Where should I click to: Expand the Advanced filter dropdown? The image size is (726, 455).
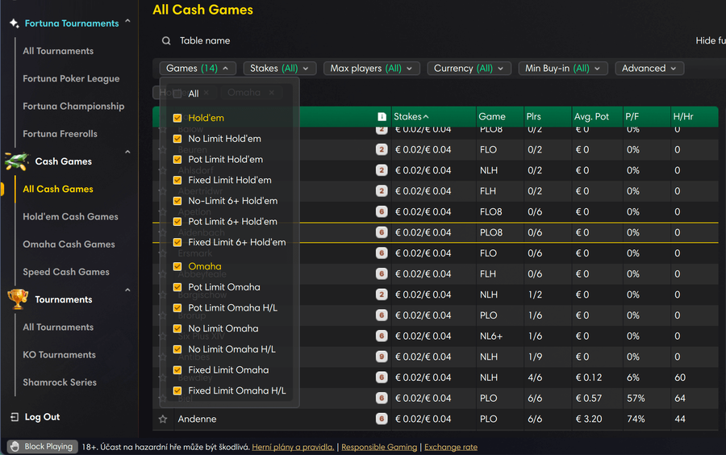(x=649, y=69)
